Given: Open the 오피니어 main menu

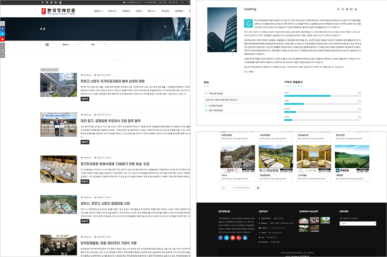Looking at the screenshot, I should [x=113, y=11].
